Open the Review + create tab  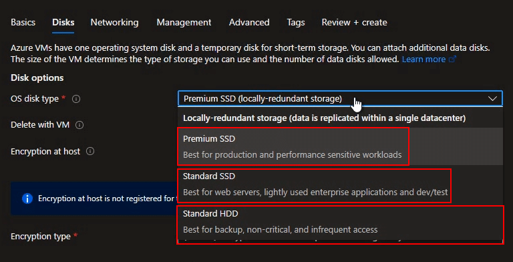(x=354, y=22)
